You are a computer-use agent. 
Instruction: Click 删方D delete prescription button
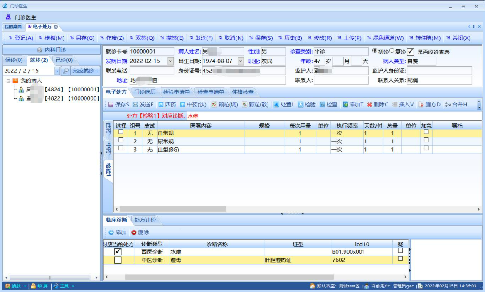429,104
